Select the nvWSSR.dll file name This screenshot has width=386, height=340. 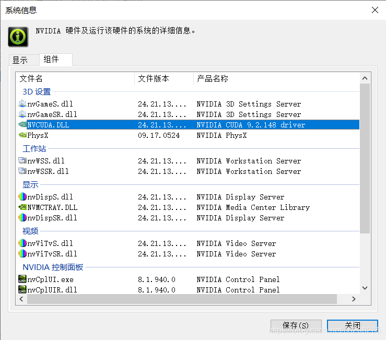pos(48,171)
